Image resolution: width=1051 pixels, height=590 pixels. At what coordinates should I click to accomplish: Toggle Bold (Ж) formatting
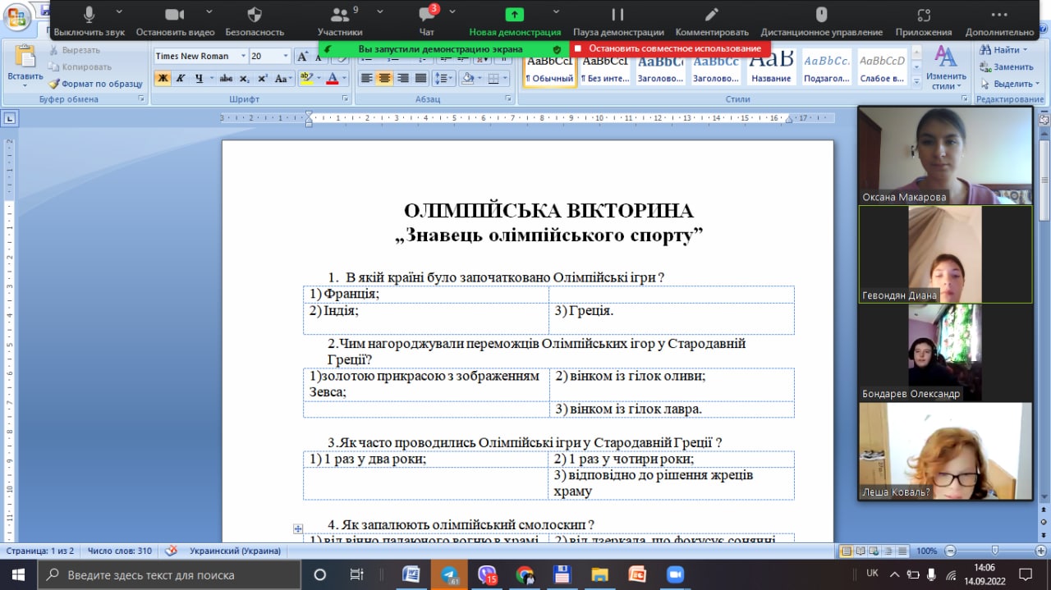162,79
